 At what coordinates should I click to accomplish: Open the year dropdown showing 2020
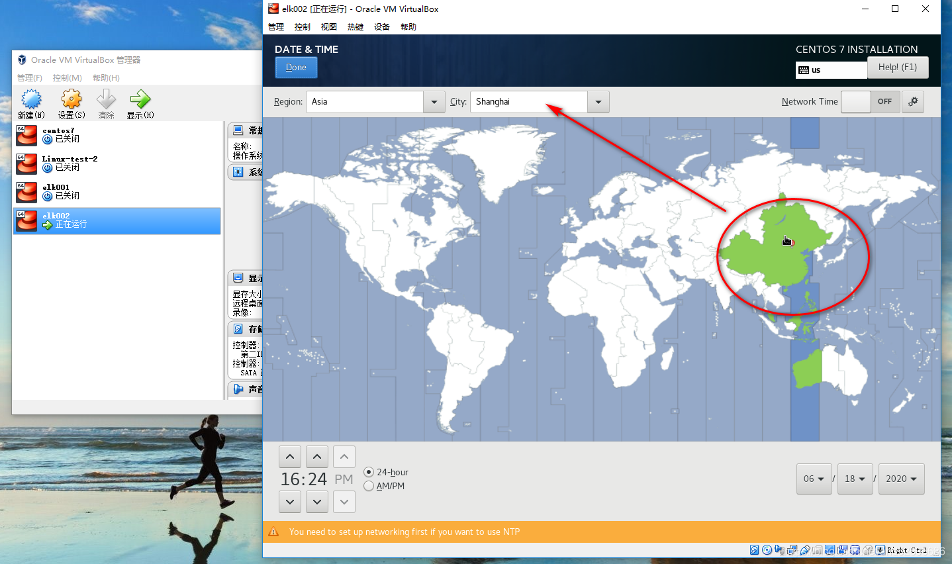click(901, 479)
